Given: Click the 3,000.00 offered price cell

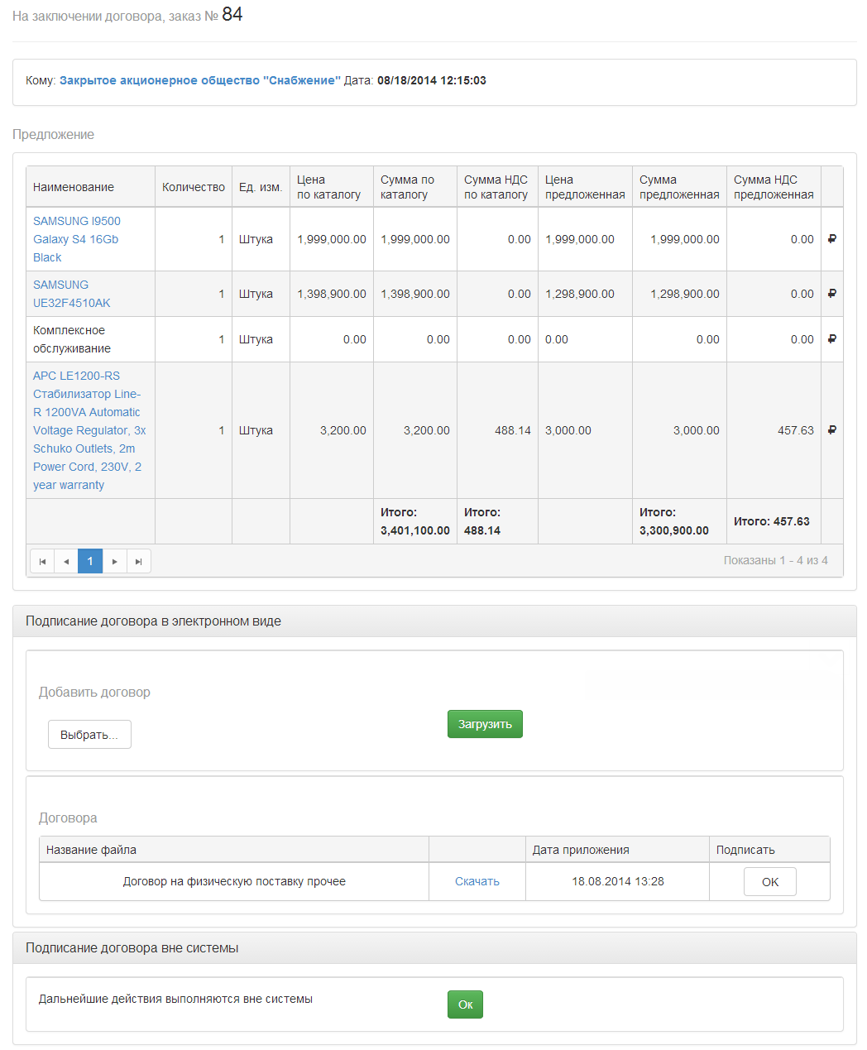Looking at the screenshot, I should (x=585, y=430).
